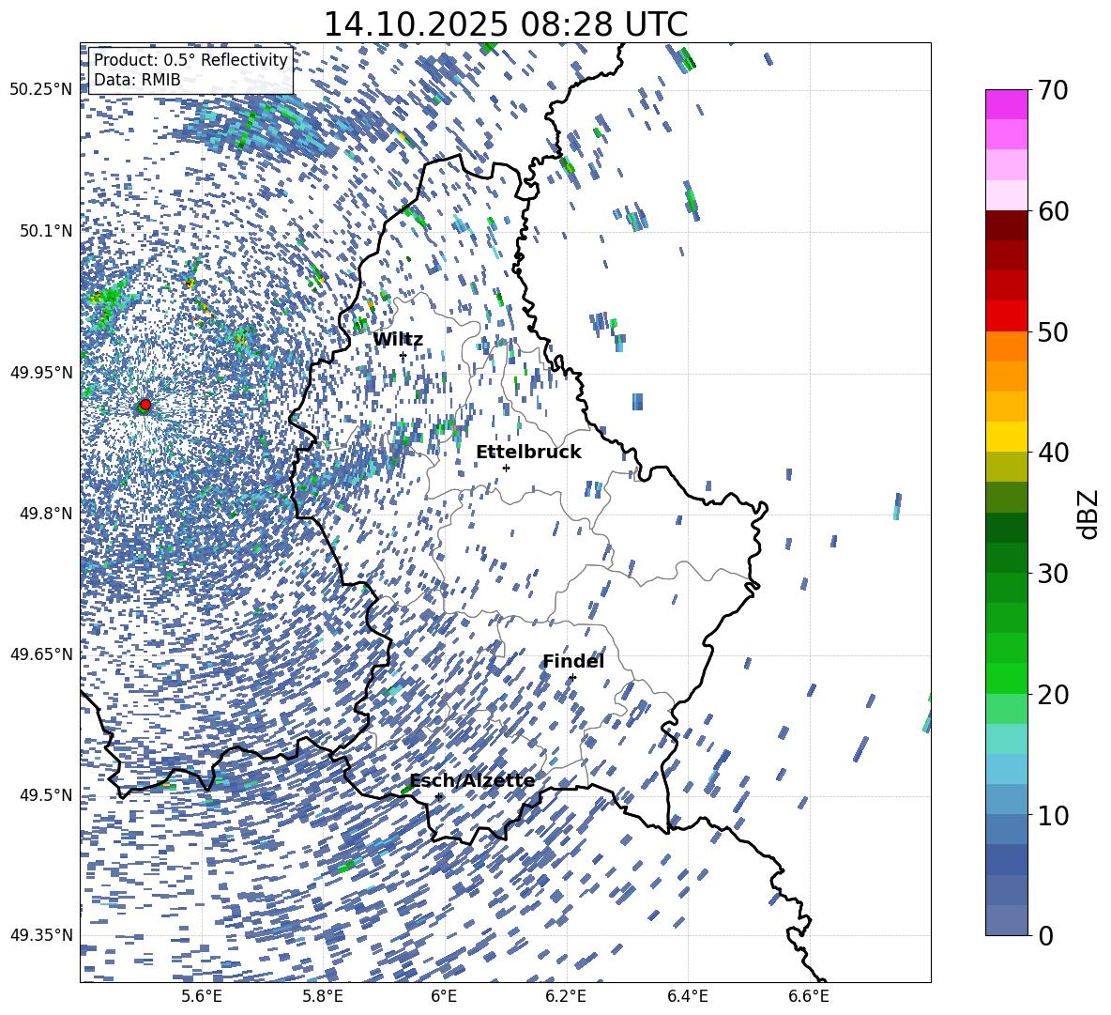
Task: Click the 49.95°N latitude label
Action: (42, 372)
